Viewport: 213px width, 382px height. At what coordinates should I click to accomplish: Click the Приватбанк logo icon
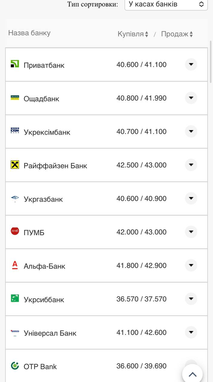[15, 64]
